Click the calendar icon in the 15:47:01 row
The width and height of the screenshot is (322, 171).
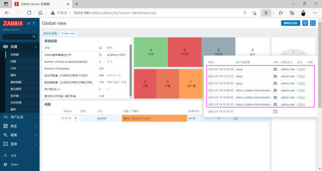pos(275,112)
